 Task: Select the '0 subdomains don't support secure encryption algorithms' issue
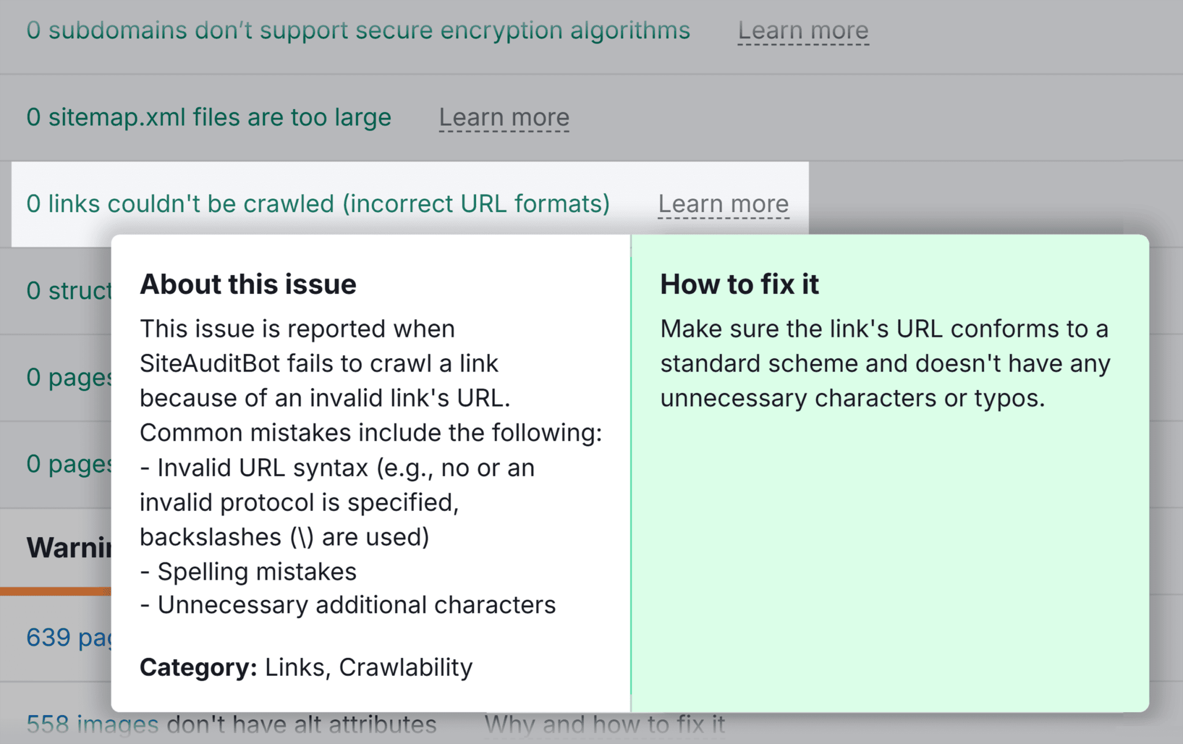[357, 30]
